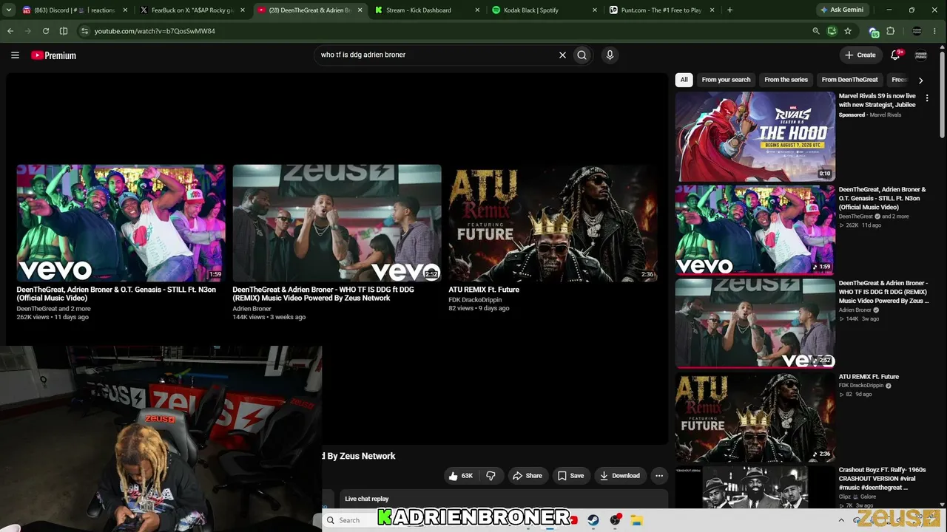Open options for the Marvel Rivals ad
947x532 pixels.
pos(927,98)
